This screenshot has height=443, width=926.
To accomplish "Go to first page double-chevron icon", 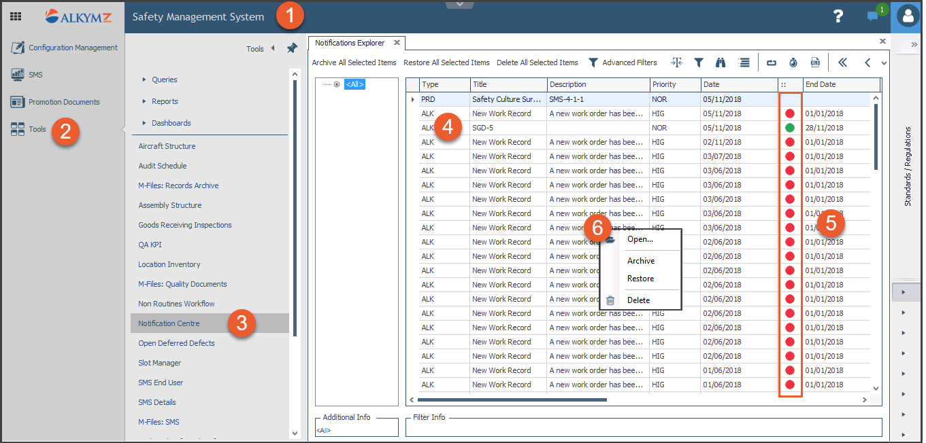I will tap(842, 63).
